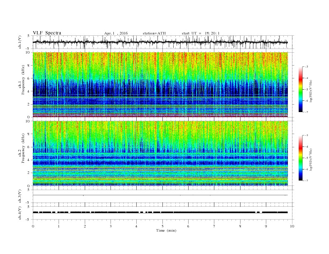The width and height of the screenshot is (329, 254).
Task: Click the time axis tick label '2'
Action: [85, 226]
